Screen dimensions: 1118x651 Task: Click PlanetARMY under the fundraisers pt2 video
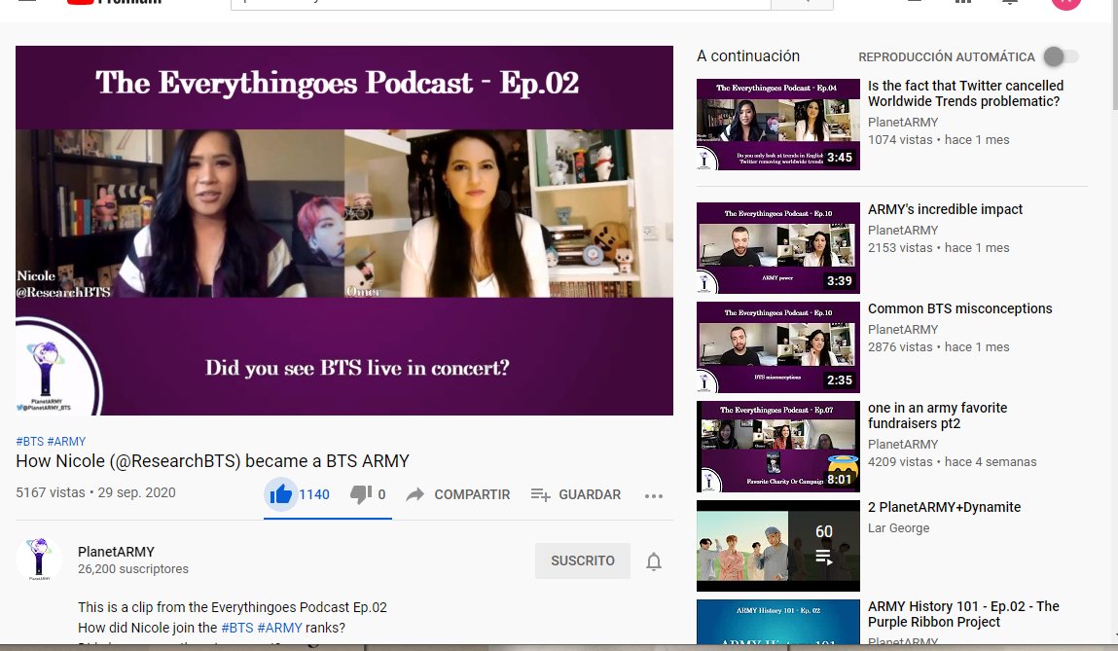[x=903, y=444]
